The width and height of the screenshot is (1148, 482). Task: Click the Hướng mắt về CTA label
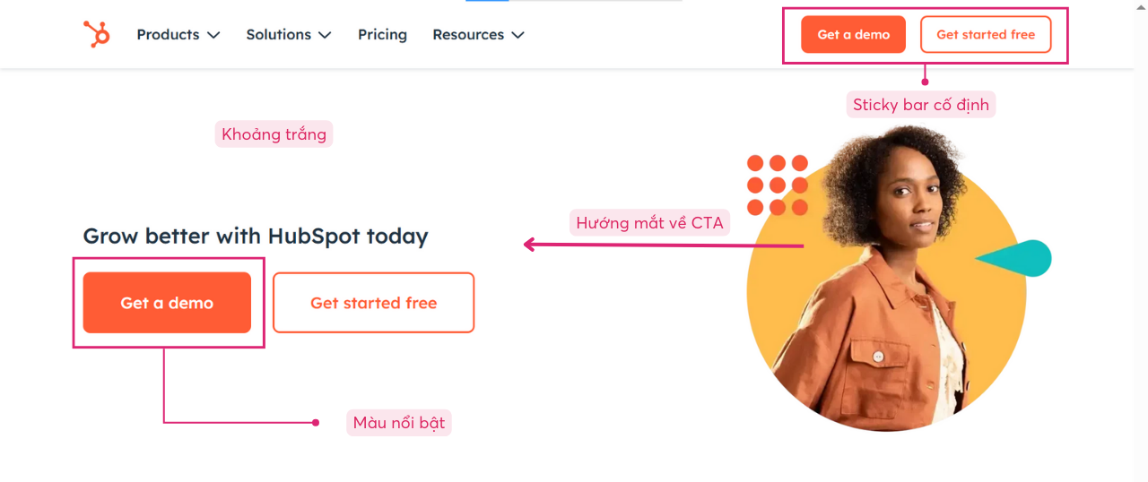point(649,222)
